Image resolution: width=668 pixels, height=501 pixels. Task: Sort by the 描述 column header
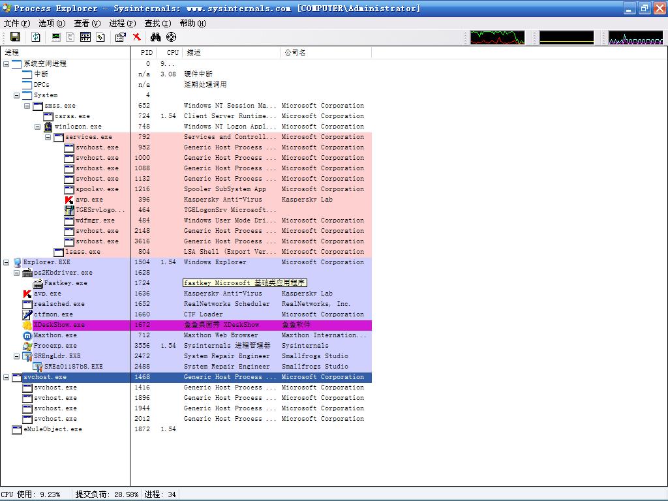click(232, 52)
